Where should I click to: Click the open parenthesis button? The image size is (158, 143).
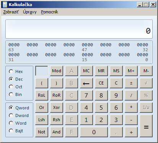pyautogui.click(x=42, y=83)
